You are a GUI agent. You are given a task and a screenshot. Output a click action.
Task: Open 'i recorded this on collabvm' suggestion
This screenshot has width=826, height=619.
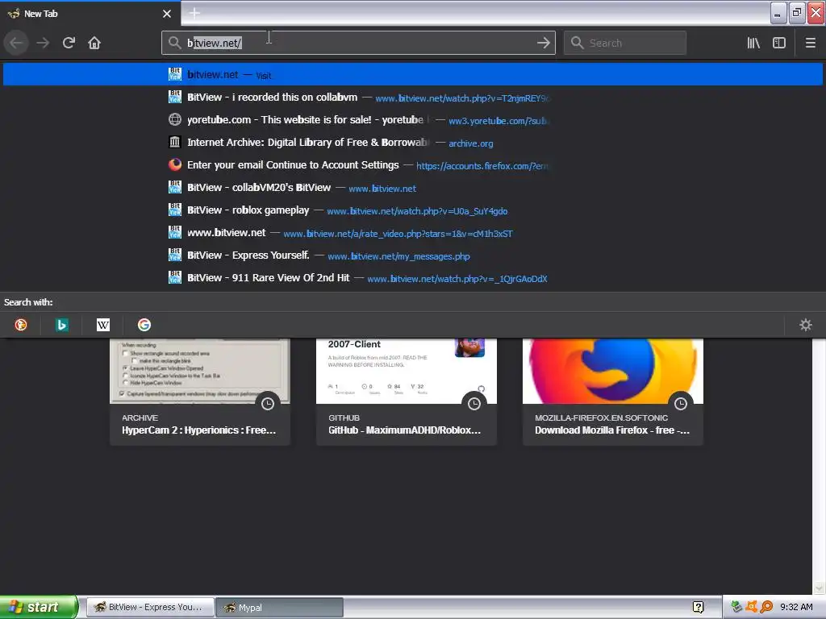coord(413,98)
